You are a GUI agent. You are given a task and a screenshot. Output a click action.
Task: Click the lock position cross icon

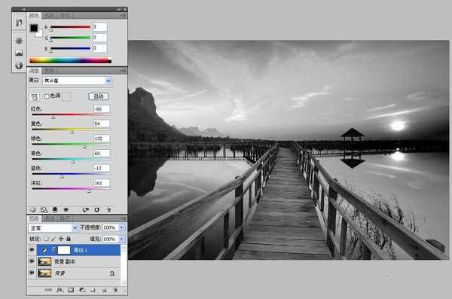click(61, 239)
